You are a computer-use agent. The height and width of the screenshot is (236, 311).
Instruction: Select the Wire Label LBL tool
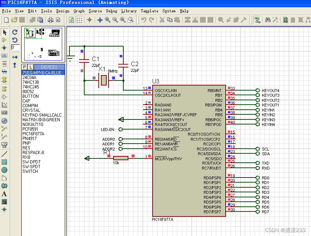[x=4, y=56]
